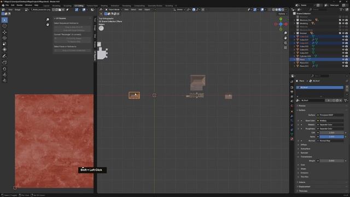Select the Annotate pencil tool
The image size is (350, 197).
pos(4,56)
